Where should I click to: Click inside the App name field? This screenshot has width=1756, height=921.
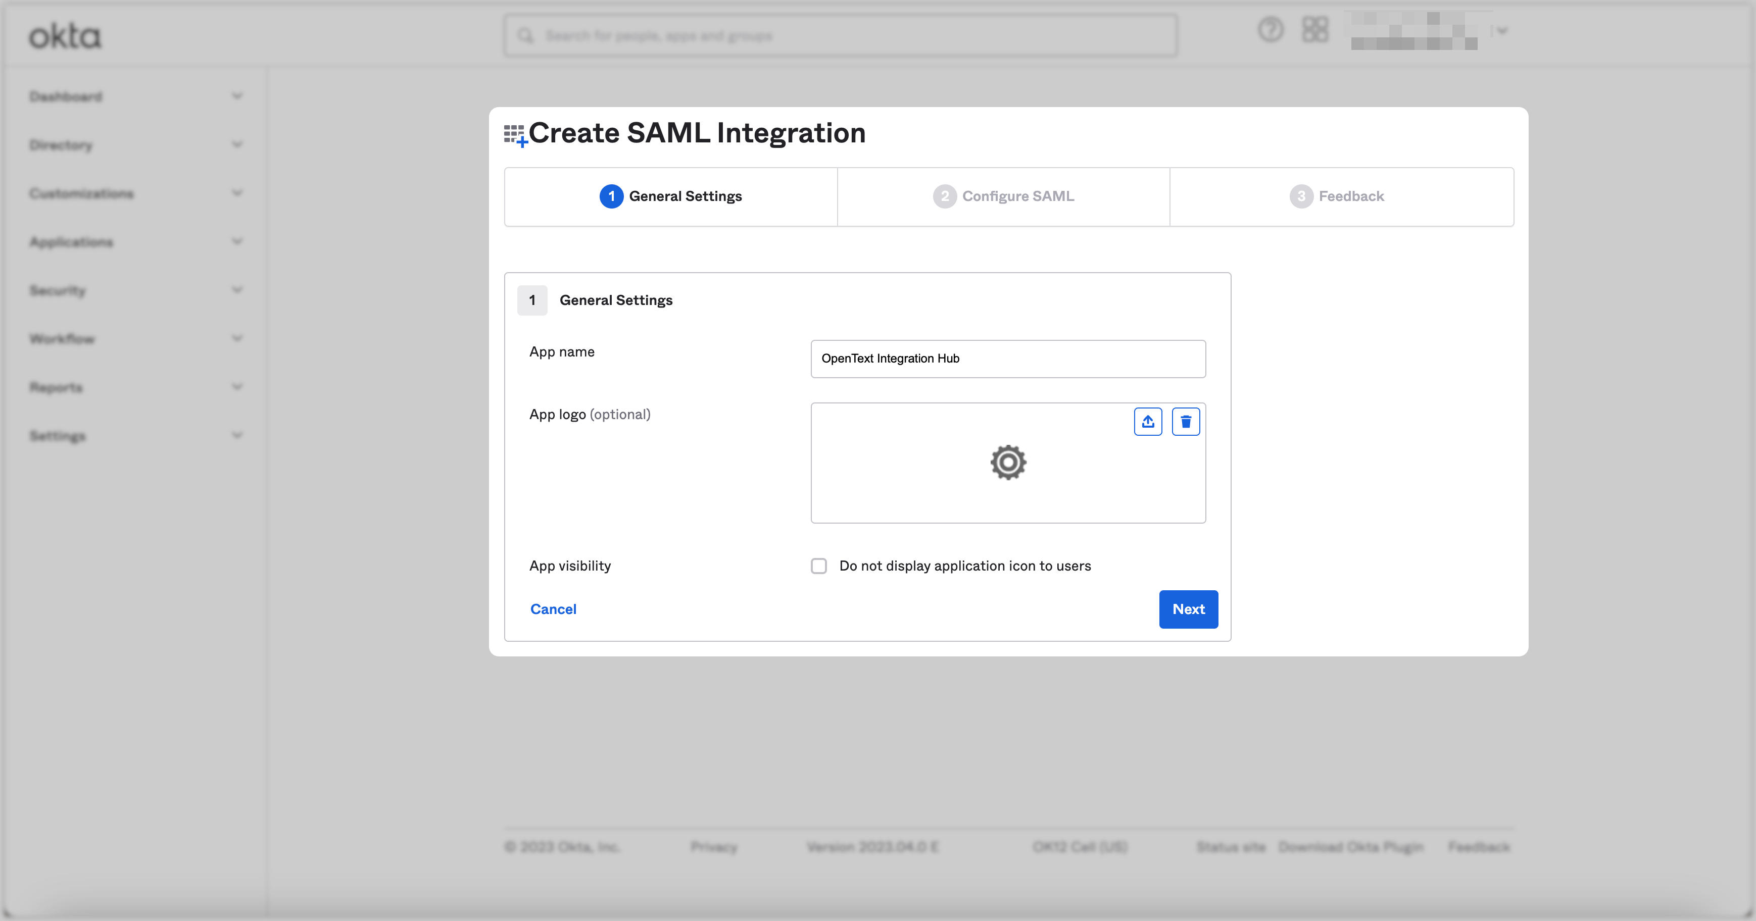pos(1007,359)
